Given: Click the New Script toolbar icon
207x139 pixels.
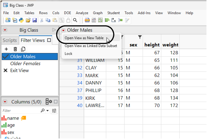Looking at the screenshot, I should (x=15, y=20).
